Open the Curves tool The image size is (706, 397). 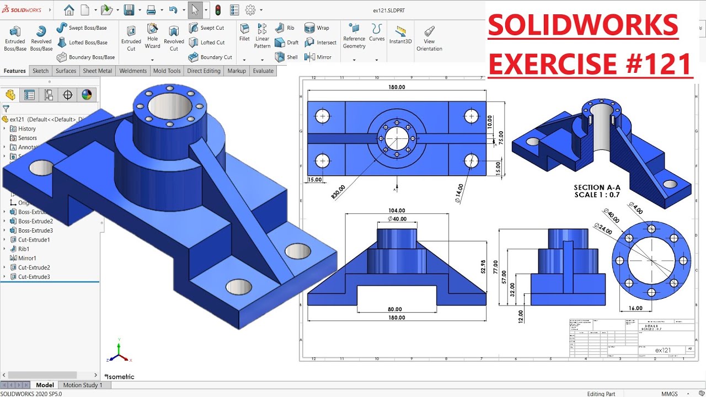[377, 33]
